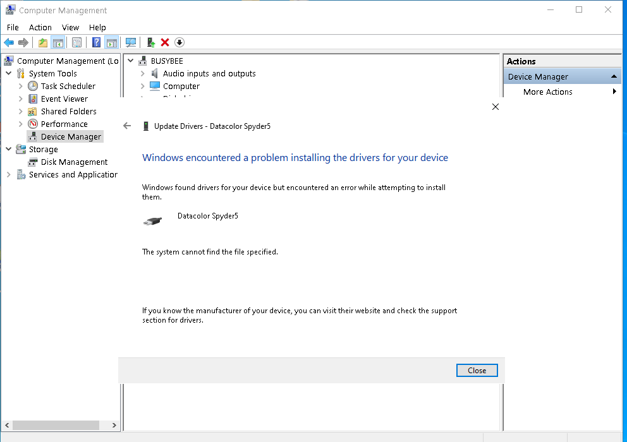Image resolution: width=627 pixels, height=442 pixels.
Task: Click 'The system cannot find the file specified.' text
Action: click(210, 252)
